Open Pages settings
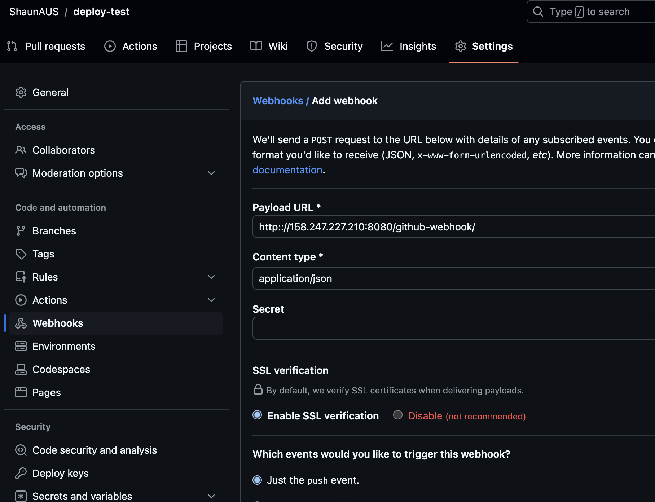 coord(116,392)
